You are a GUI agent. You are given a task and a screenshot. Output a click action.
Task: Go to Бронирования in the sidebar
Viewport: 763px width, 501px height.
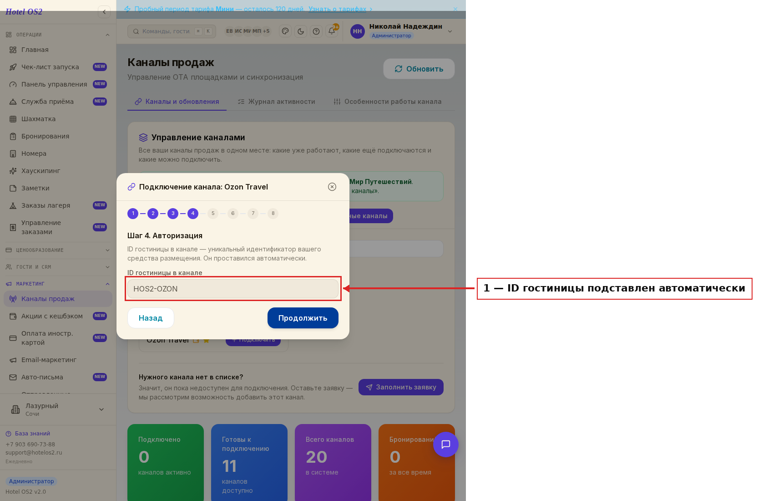coord(58,136)
